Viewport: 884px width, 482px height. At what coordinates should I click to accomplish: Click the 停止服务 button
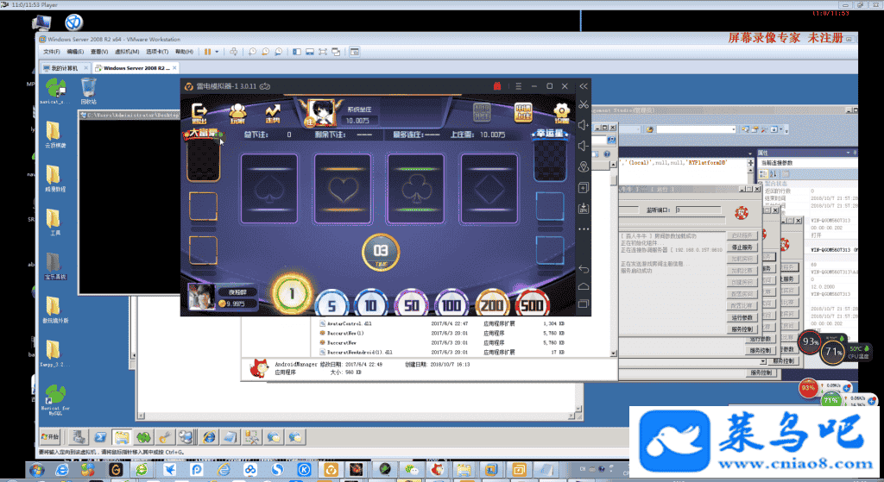[742, 247]
